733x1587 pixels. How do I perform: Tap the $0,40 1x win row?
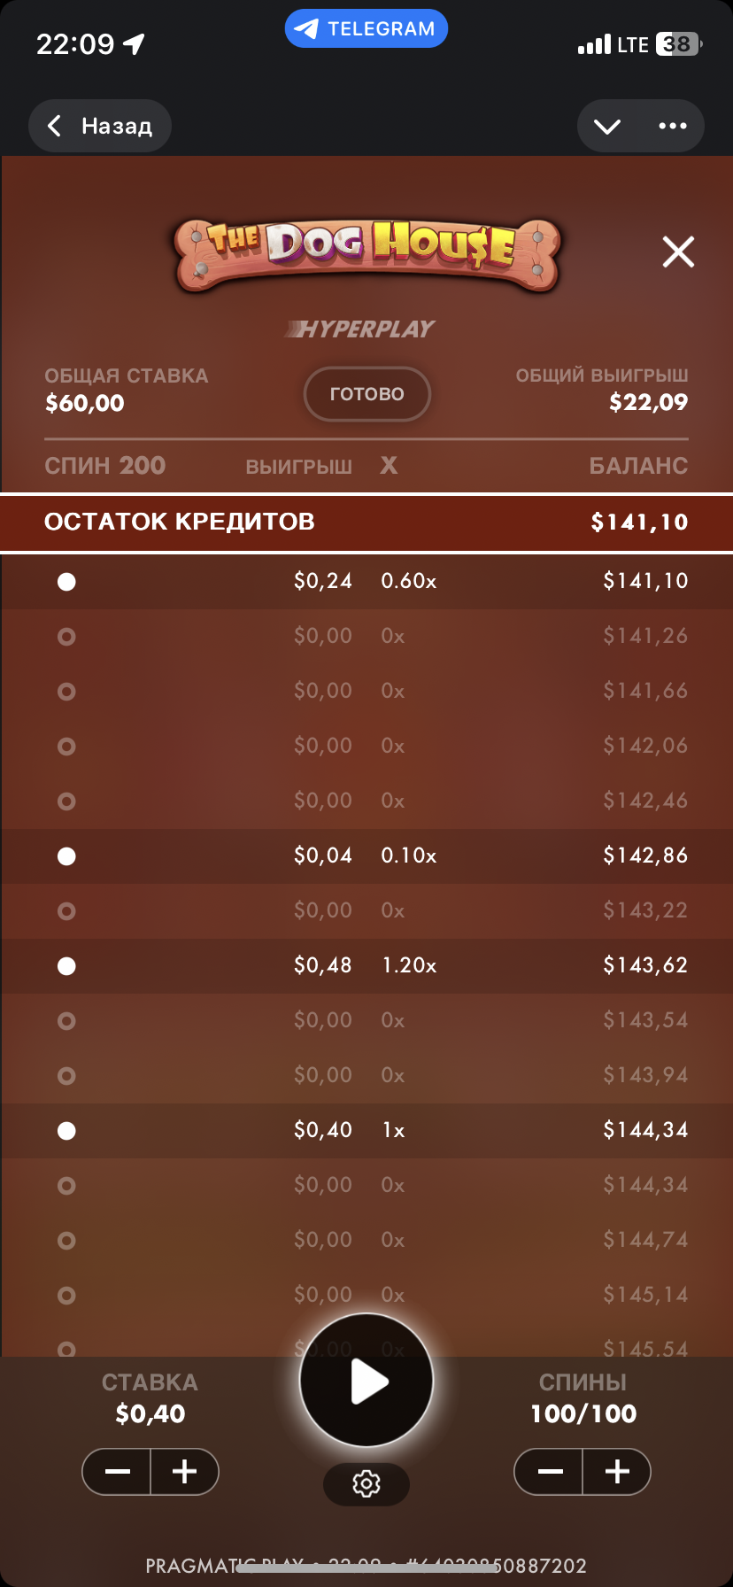click(x=366, y=1131)
